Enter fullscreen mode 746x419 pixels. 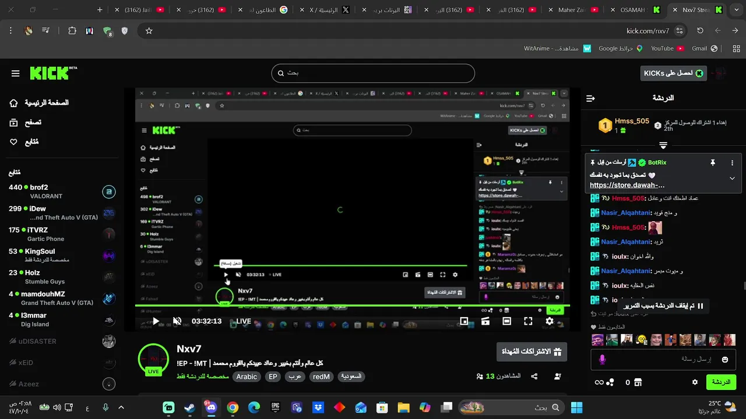point(528,321)
